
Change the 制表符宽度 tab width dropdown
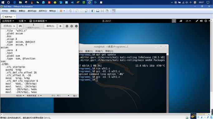[x=34, y=96]
